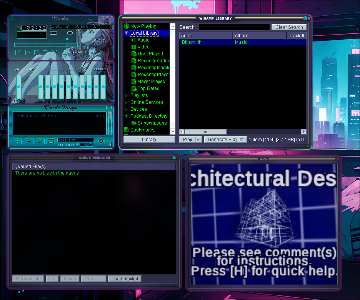Click the PREAMP slider in the equalizer
Viewport: 360px width, 300px height.
point(19,87)
